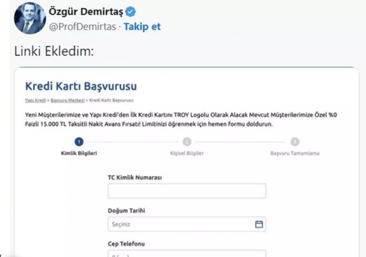The height and width of the screenshot is (257, 366).
Task: Follow the account via Takip et
Action: pyautogui.click(x=142, y=27)
